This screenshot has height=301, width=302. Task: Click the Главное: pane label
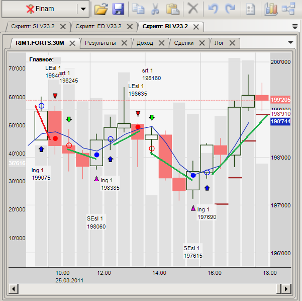(41, 59)
